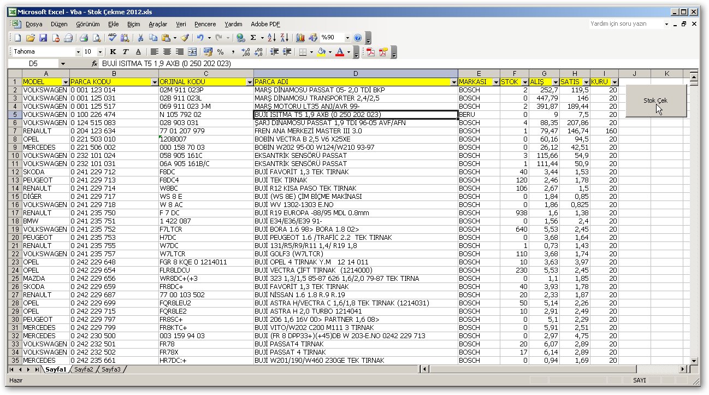Paste with the clipboard icon

[x=166, y=38]
